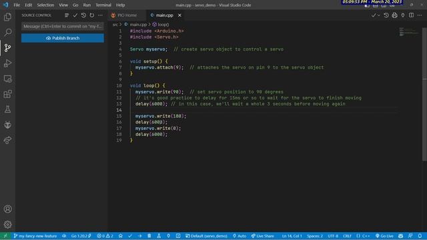Focus the commit message input field
The image size is (427, 240).
[x=62, y=27]
